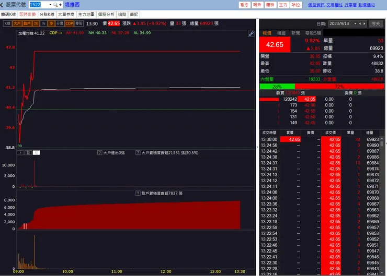Select the trade row at 13:30:00
The width and height of the screenshot is (387, 276).
[x=320, y=139]
